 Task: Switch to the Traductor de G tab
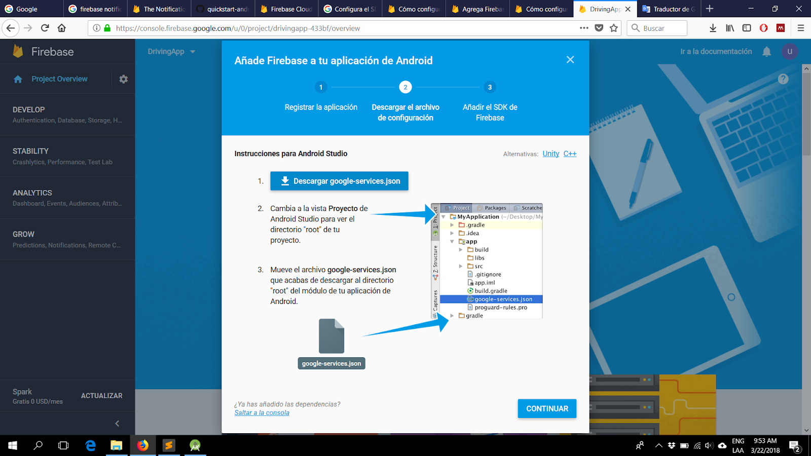(x=669, y=9)
